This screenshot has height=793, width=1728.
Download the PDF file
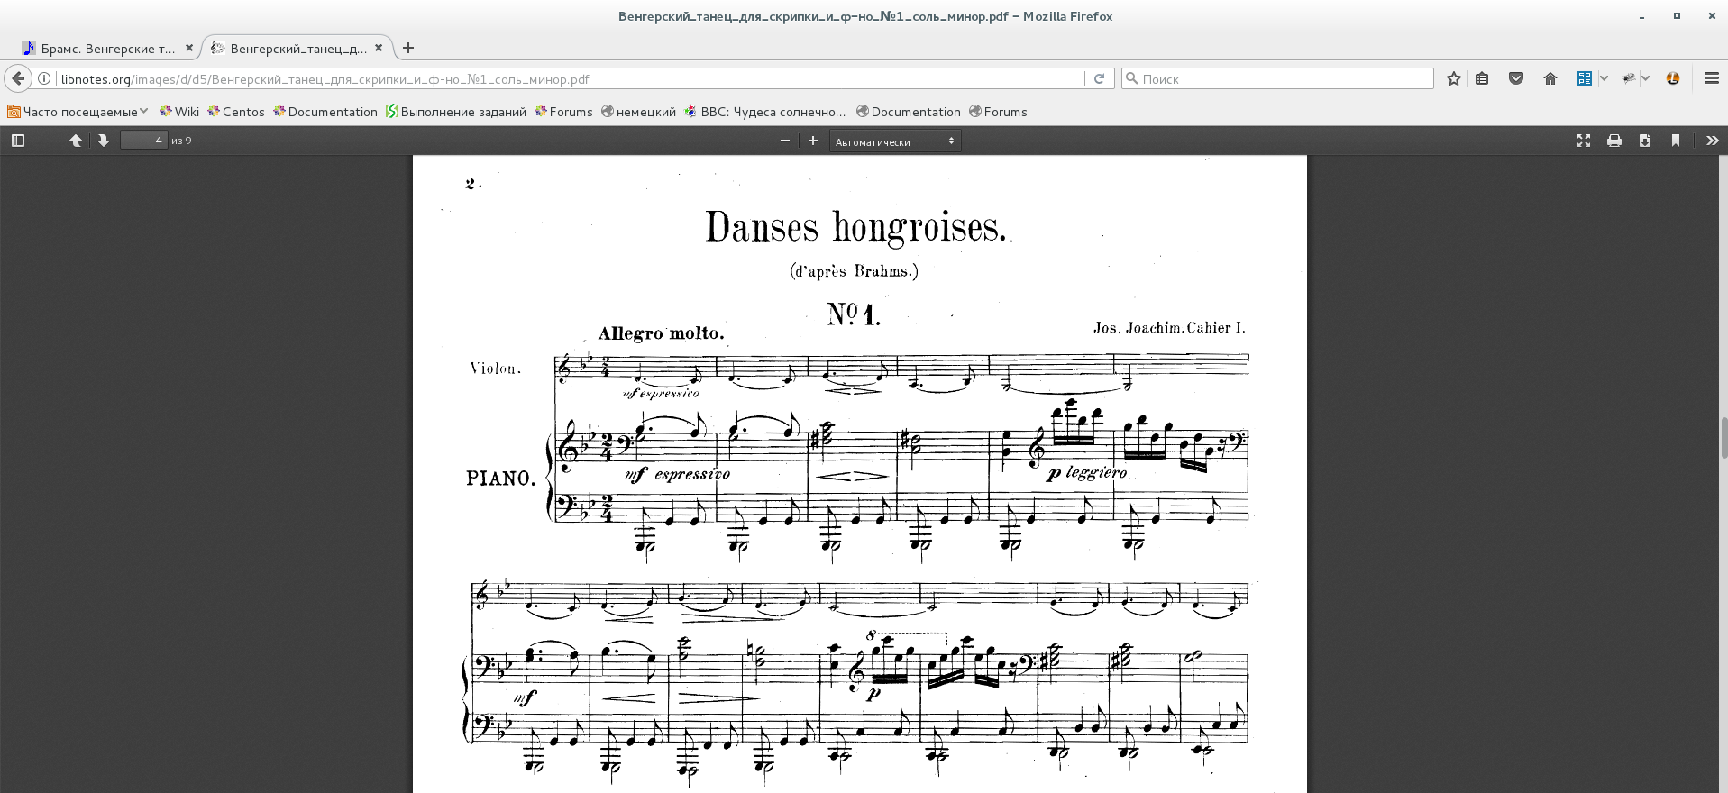[x=1645, y=141]
